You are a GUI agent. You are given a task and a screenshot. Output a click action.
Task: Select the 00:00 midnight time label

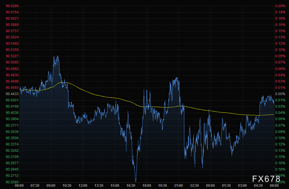[210, 186]
